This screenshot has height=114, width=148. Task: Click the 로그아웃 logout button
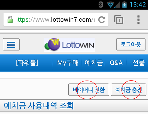131,44
